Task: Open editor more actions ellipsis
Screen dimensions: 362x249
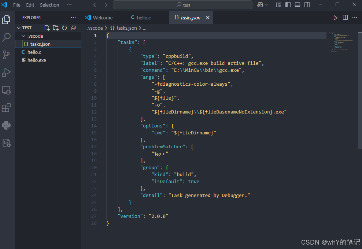Action: click(x=355, y=18)
